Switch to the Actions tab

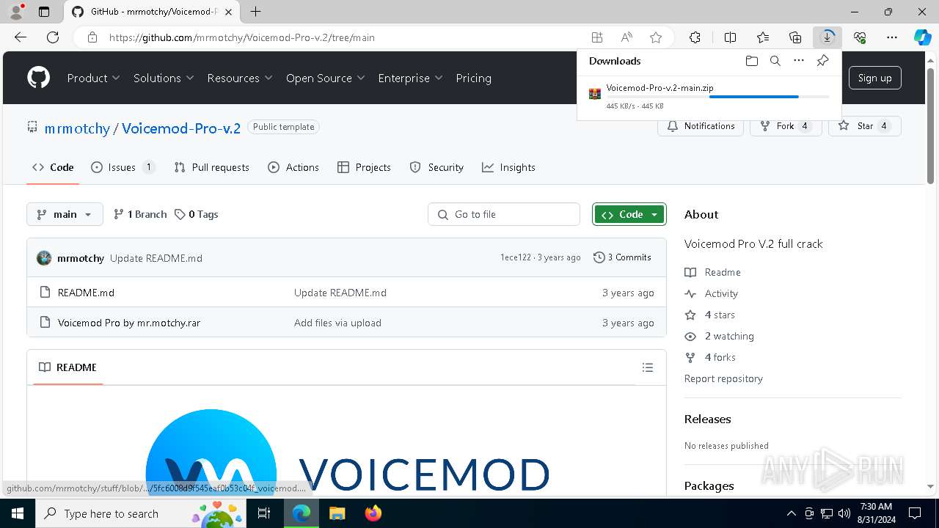pos(293,167)
